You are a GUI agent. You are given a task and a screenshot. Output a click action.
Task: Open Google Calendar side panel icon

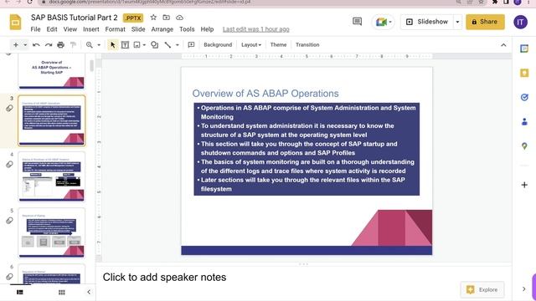tap(524, 48)
